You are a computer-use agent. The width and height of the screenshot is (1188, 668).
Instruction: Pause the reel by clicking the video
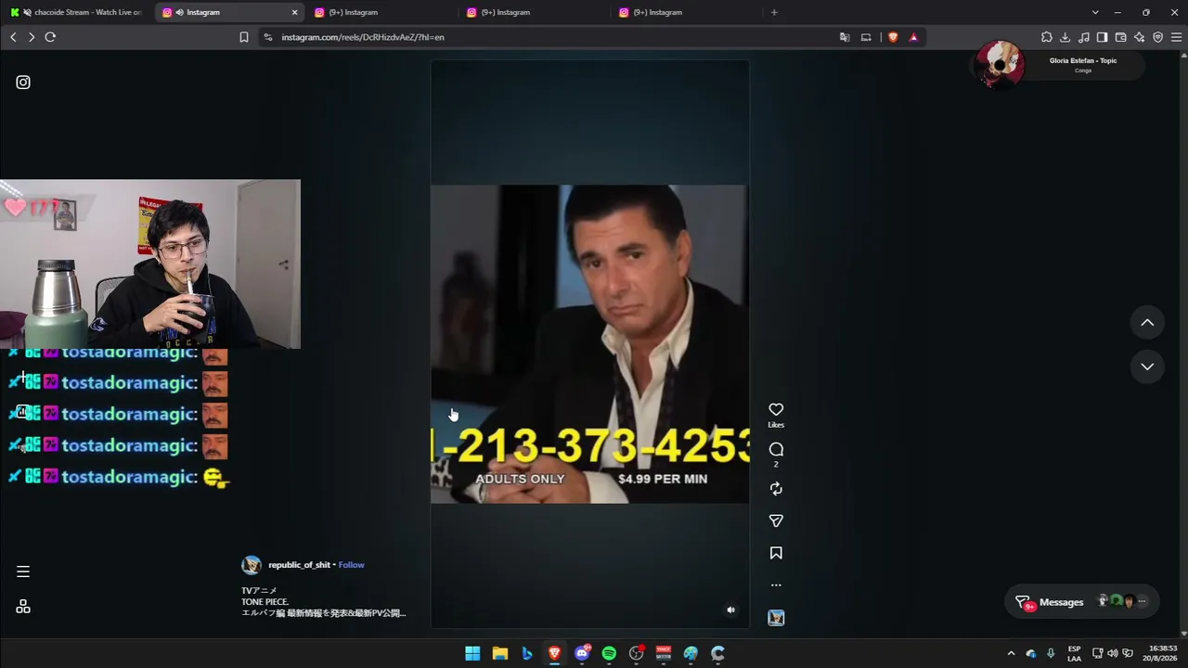pyautogui.click(x=589, y=343)
